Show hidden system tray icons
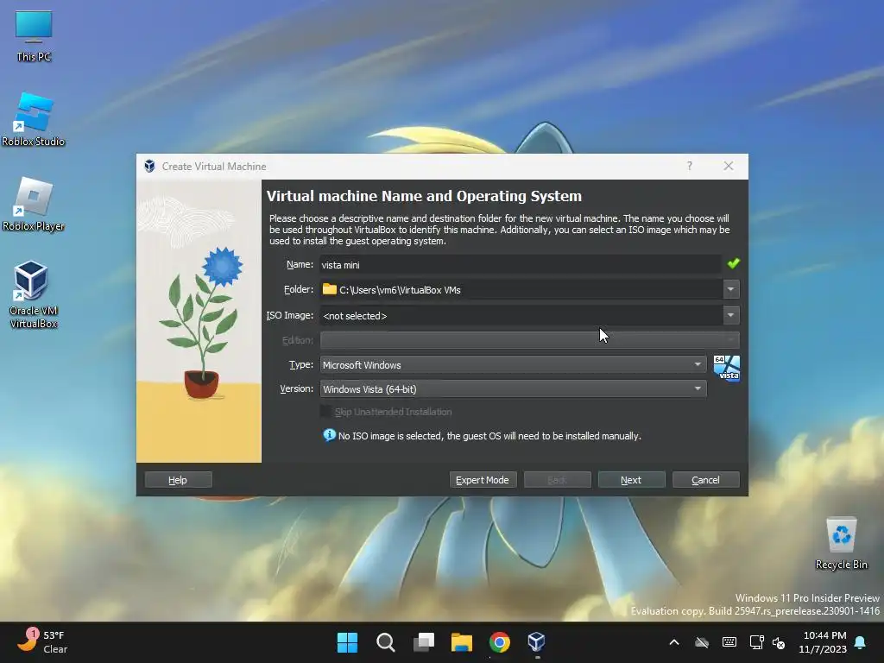This screenshot has width=884, height=663. pyautogui.click(x=674, y=642)
